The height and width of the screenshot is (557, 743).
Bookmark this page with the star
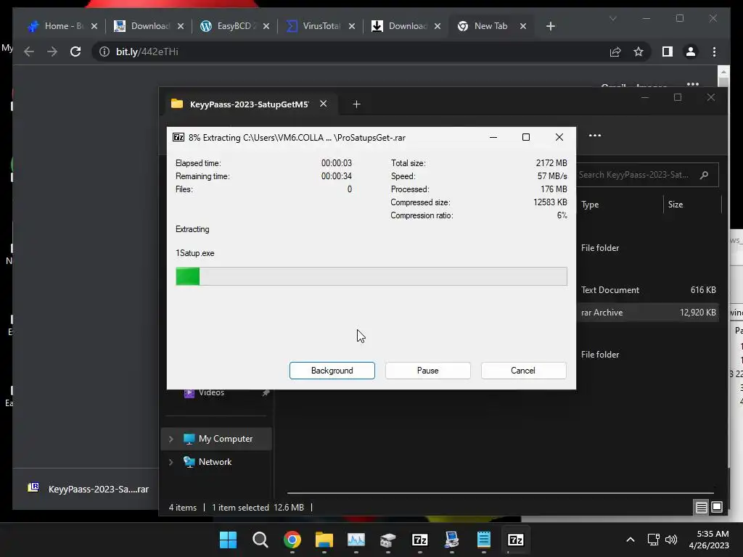point(639,51)
